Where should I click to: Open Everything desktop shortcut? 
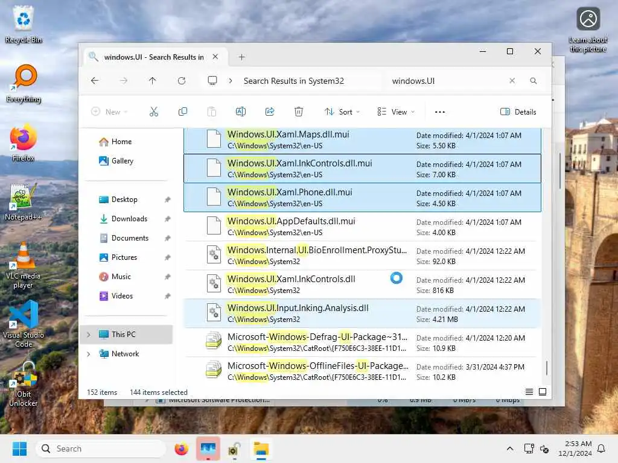coord(24,84)
